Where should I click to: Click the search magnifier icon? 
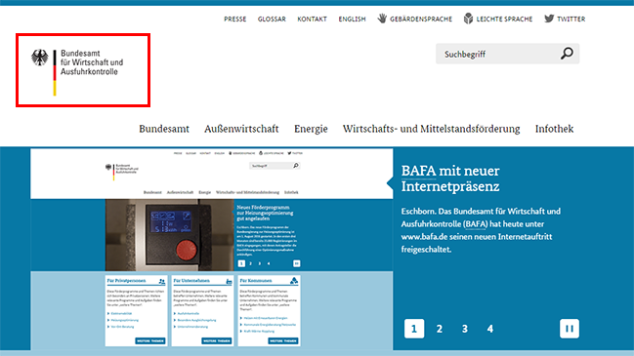567,54
